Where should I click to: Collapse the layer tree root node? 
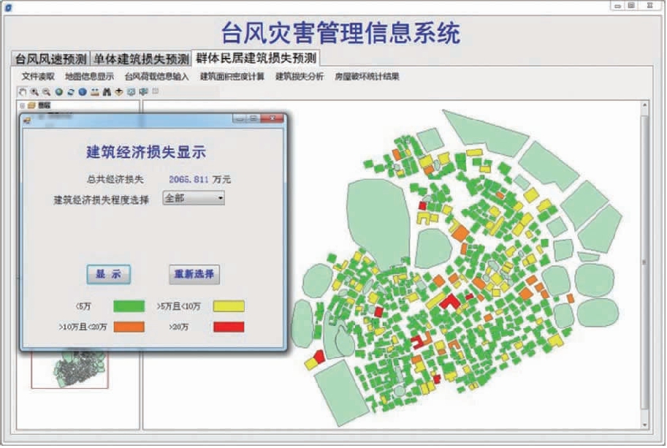click(23, 105)
